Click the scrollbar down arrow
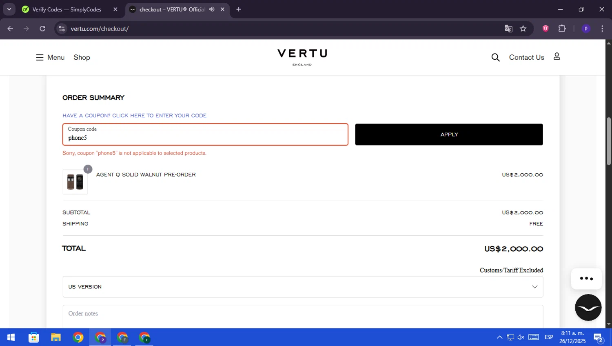Viewport: 612px width, 346px height. tap(608, 324)
